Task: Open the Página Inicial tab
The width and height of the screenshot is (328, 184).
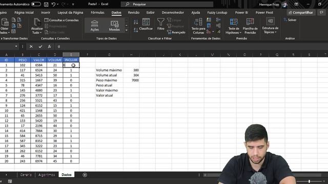Action: pos(24,12)
